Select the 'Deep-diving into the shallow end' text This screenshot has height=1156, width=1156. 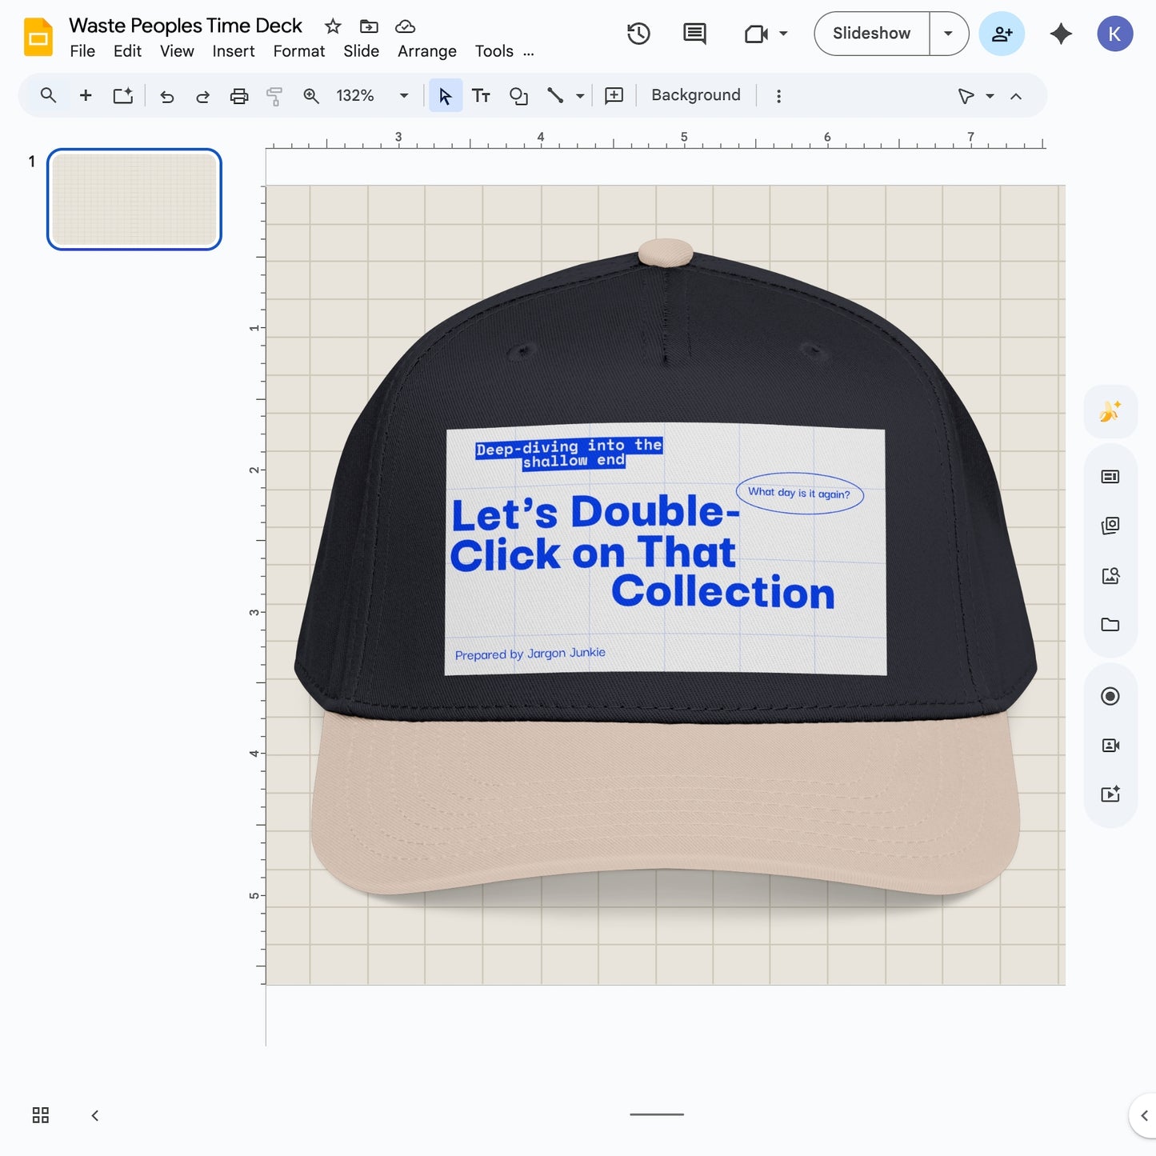[569, 453]
